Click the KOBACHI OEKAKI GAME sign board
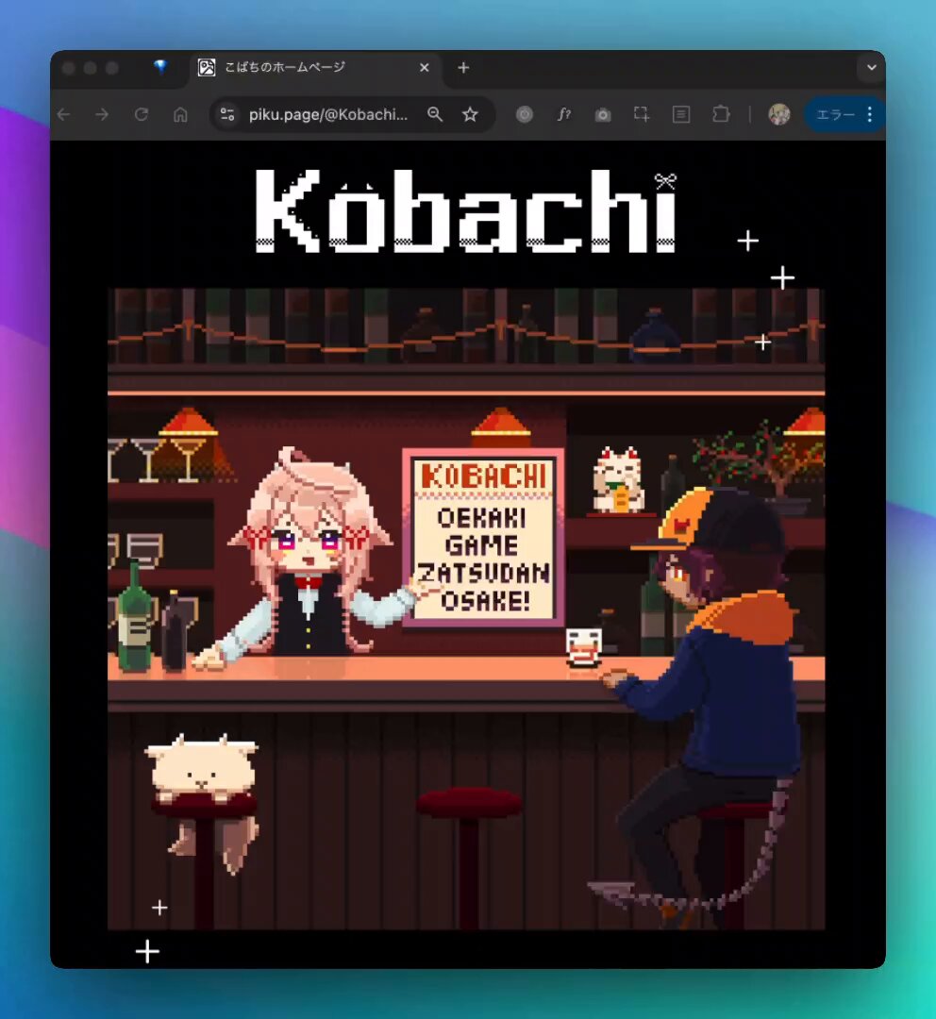The image size is (936, 1019). pyautogui.click(x=484, y=538)
